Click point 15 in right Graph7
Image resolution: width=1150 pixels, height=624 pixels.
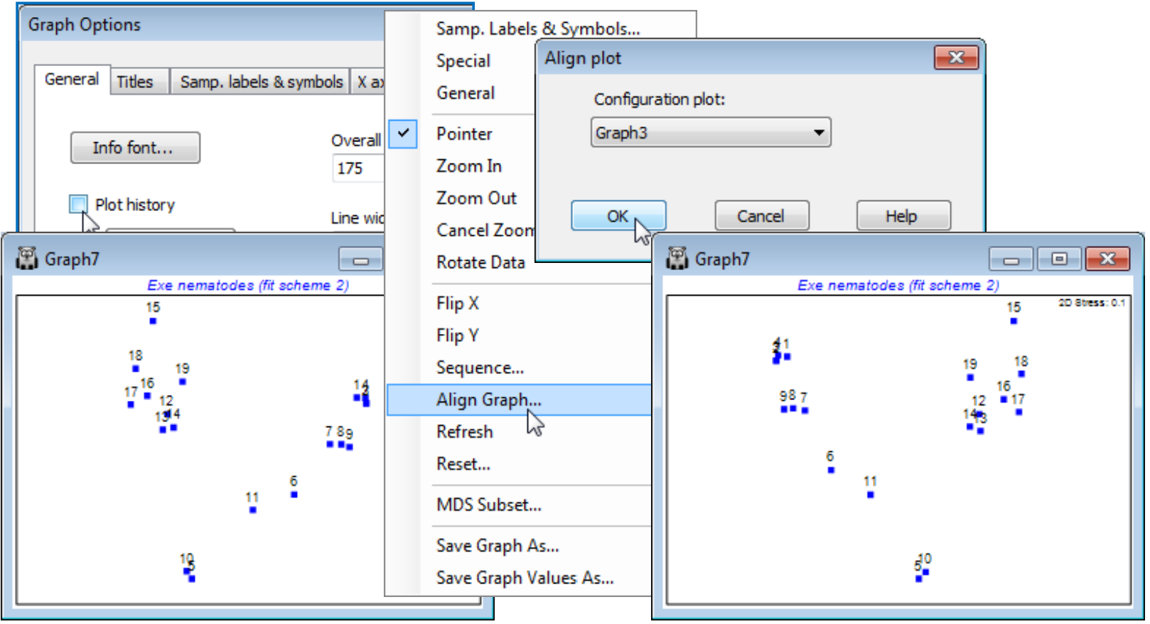tap(1014, 321)
